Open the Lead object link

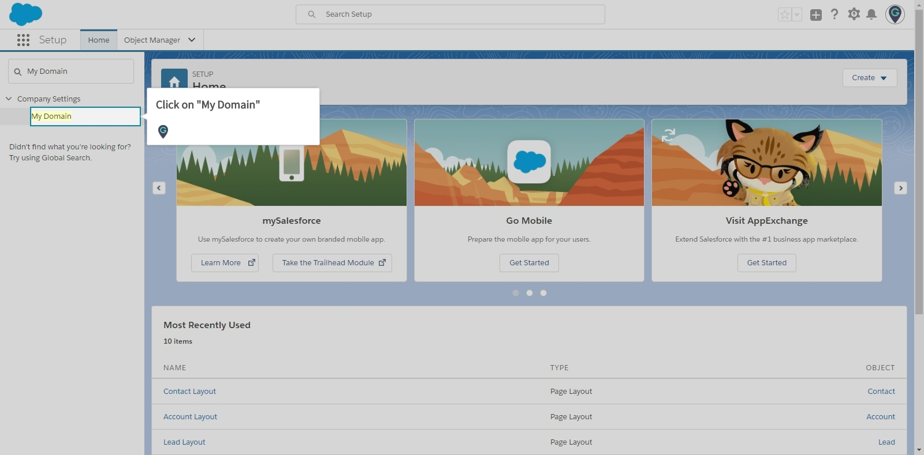886,442
